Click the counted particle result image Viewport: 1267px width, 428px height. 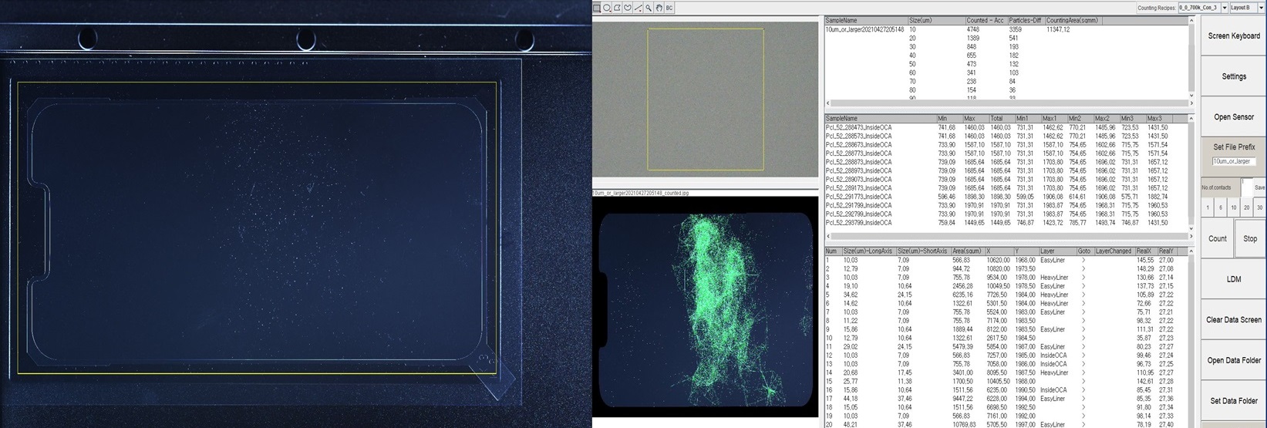pyautogui.click(x=704, y=308)
